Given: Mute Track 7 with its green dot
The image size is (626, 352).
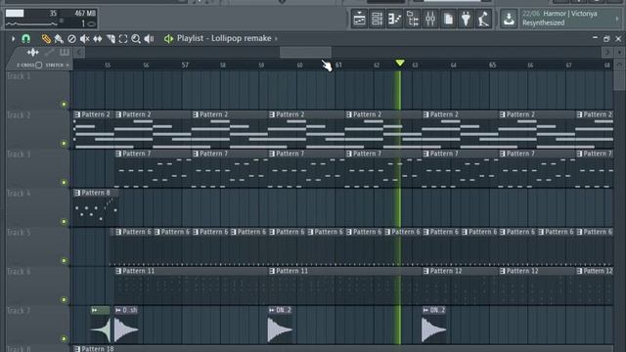Looking at the screenshot, I should pyautogui.click(x=64, y=339).
